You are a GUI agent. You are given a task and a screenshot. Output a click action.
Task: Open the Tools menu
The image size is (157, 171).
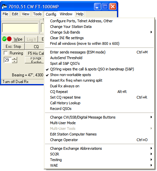click(37, 14)
